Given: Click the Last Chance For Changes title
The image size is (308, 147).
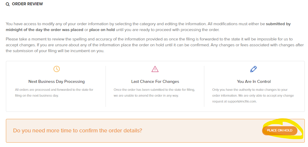Looking at the screenshot, I should pyautogui.click(x=155, y=81).
